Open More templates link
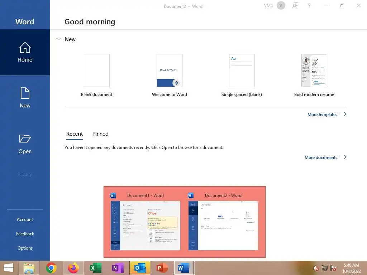Image resolution: width=367 pixels, height=275 pixels. 327,114
